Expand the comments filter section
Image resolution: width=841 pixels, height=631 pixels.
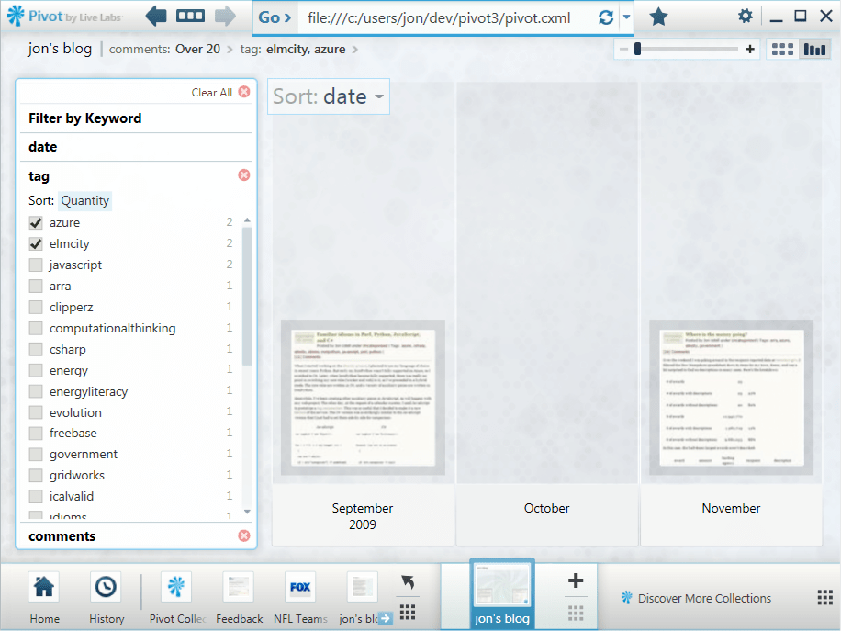[x=62, y=536]
